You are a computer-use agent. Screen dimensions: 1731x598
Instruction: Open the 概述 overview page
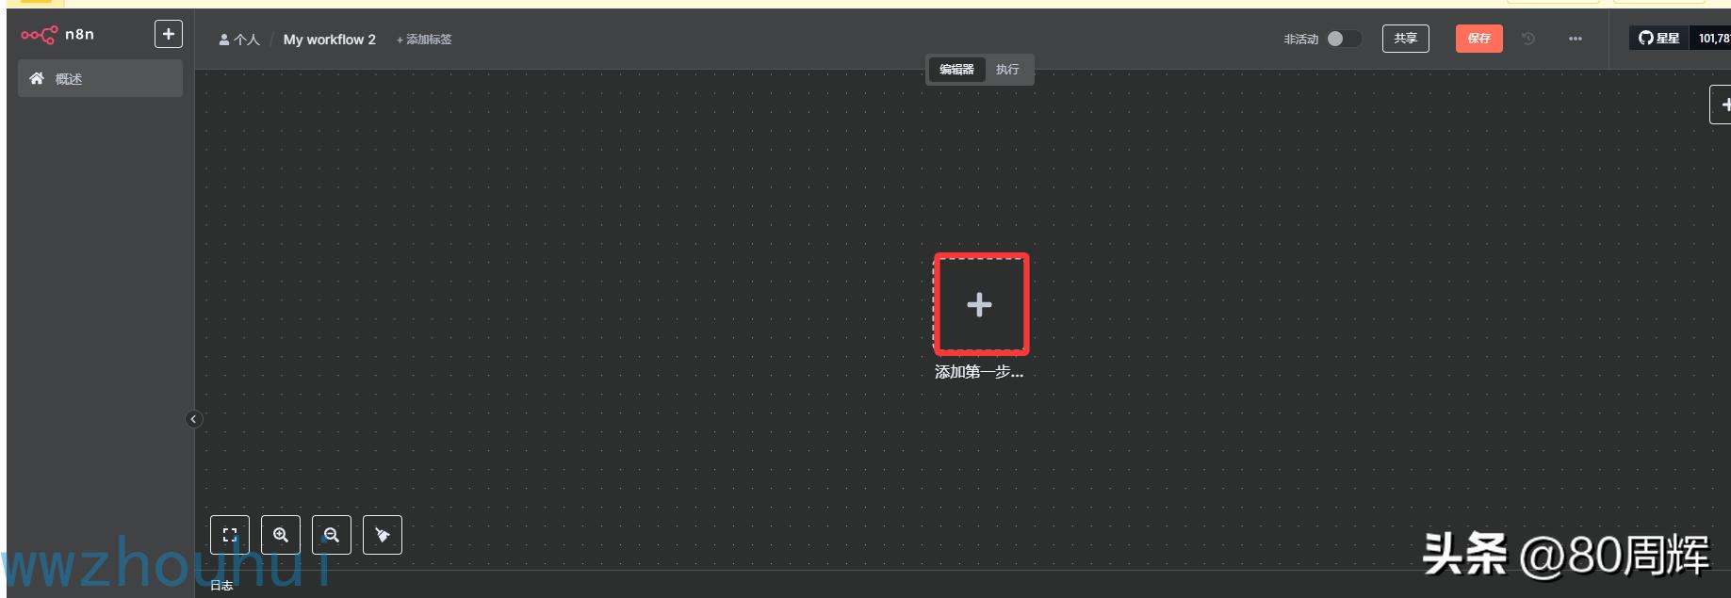click(100, 79)
